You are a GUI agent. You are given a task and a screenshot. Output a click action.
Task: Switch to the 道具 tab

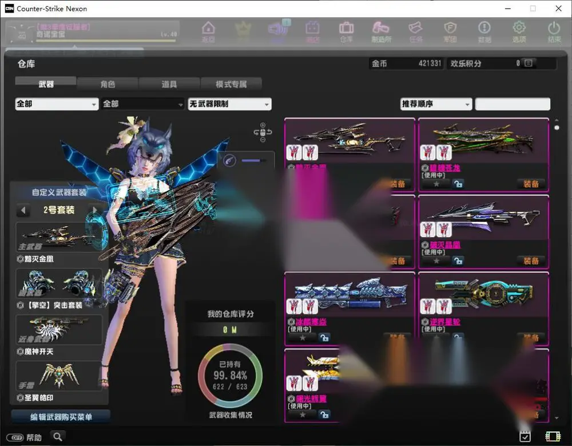point(169,84)
